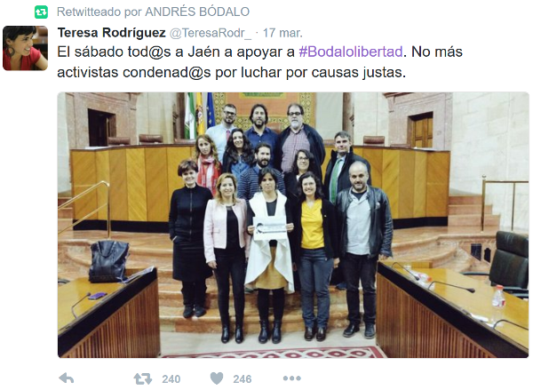Click the sign held in the photo

(x=270, y=227)
